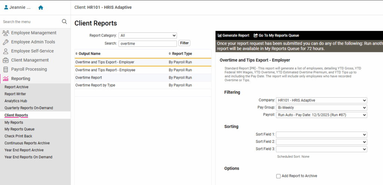The image size is (383, 185).
Task: Open Client Management briefcase icon
Action: click(x=6, y=60)
